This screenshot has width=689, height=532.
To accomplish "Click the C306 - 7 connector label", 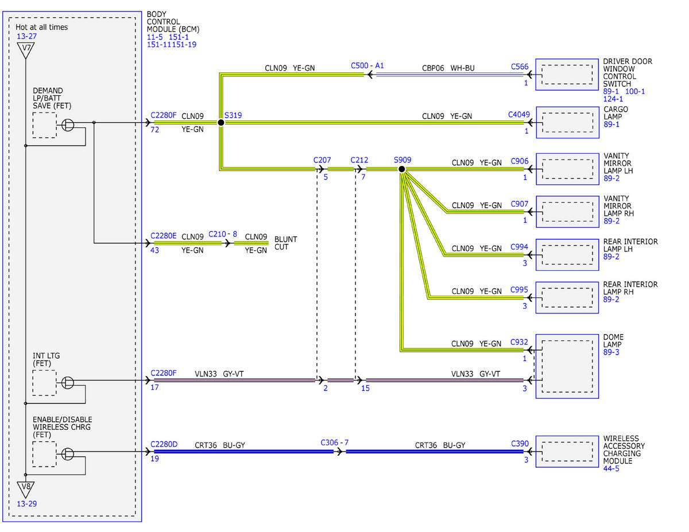I will [x=335, y=443].
